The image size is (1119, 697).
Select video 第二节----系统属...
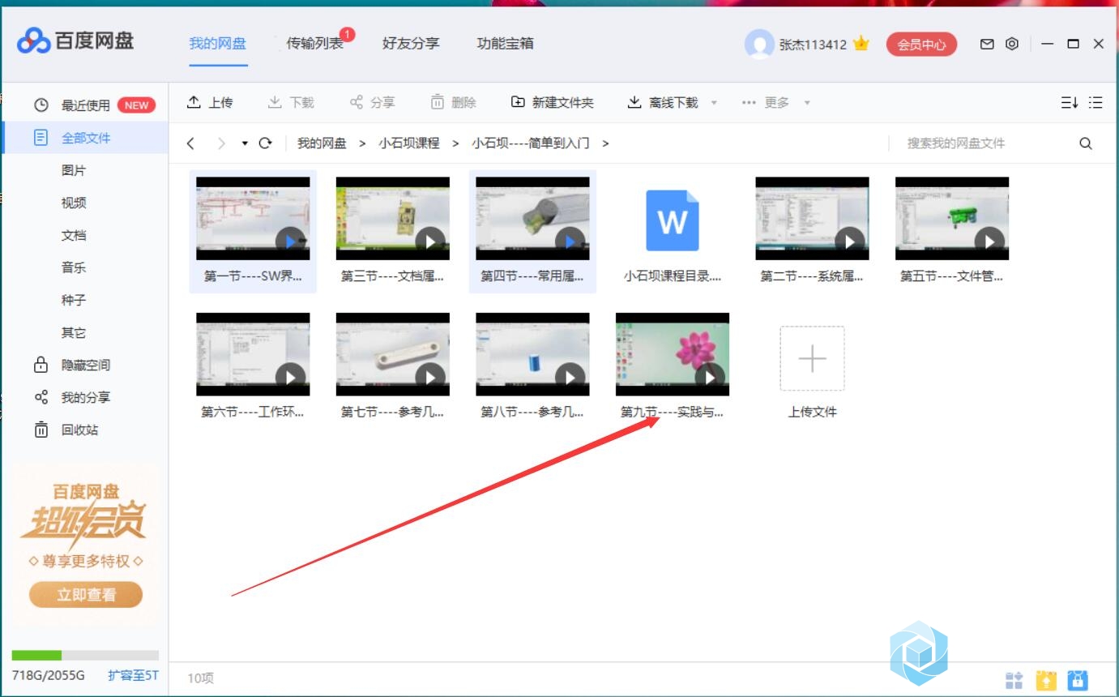[x=812, y=231]
